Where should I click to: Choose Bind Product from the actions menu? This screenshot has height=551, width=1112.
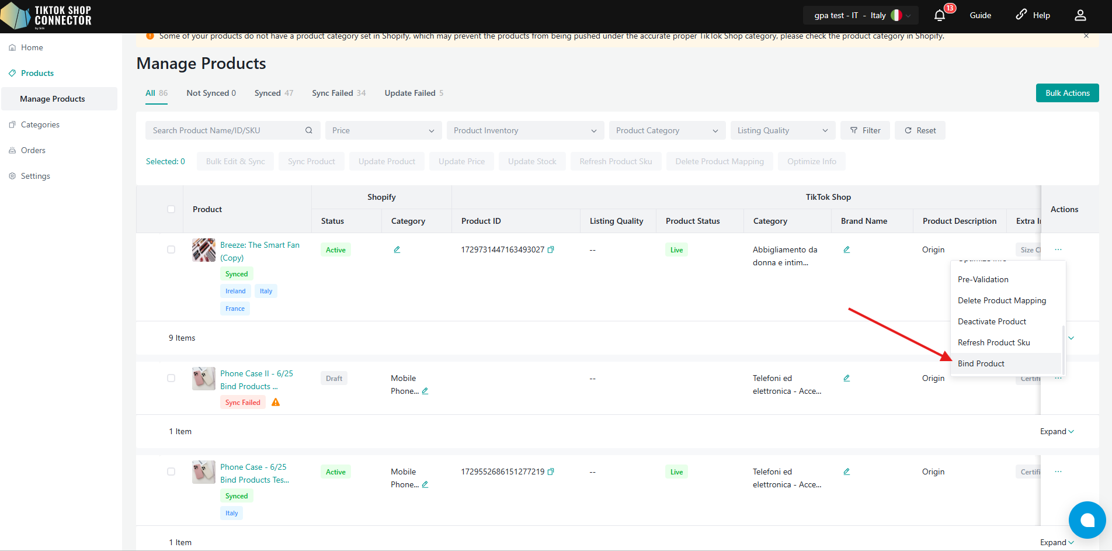pos(1006,363)
